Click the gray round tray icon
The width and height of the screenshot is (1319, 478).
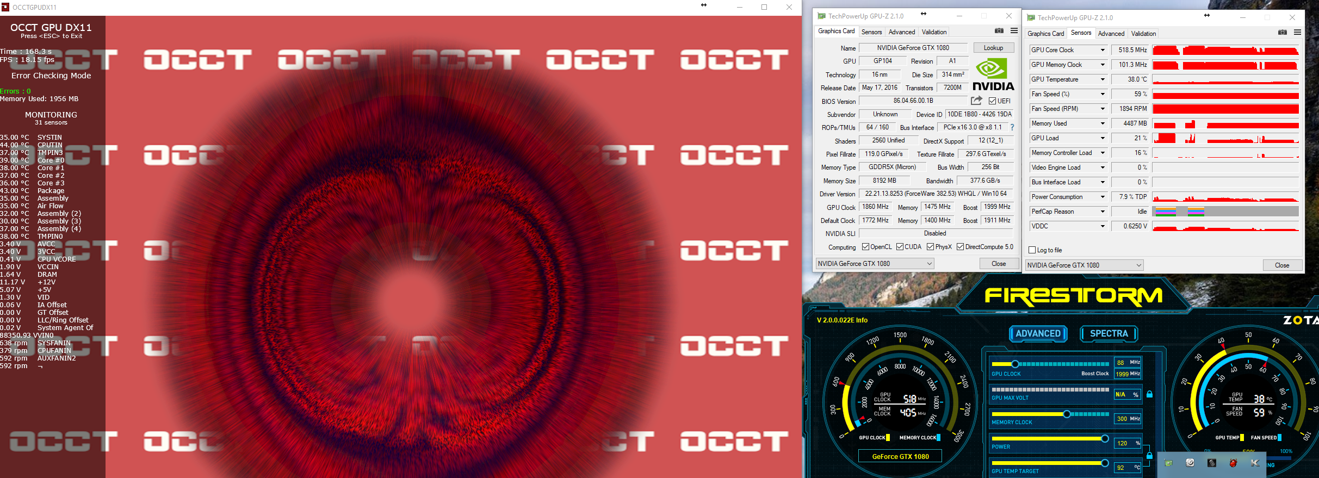coord(1190,463)
